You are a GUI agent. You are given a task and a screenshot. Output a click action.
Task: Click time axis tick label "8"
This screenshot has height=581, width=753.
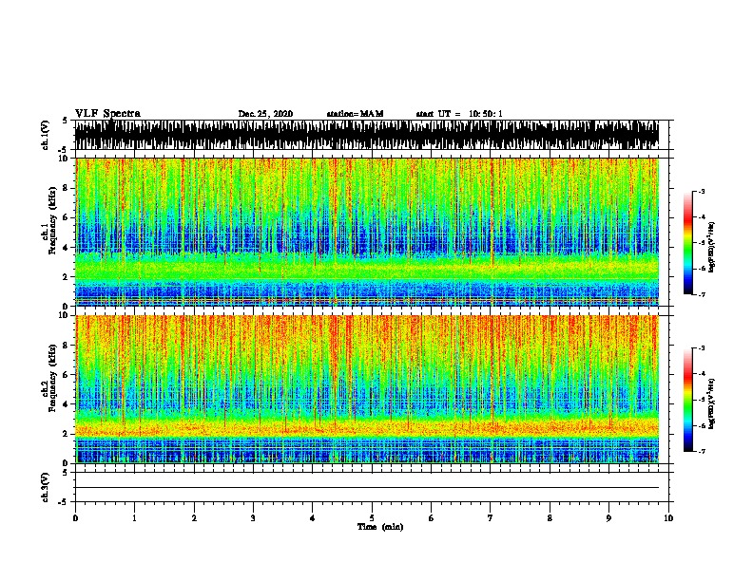point(550,517)
